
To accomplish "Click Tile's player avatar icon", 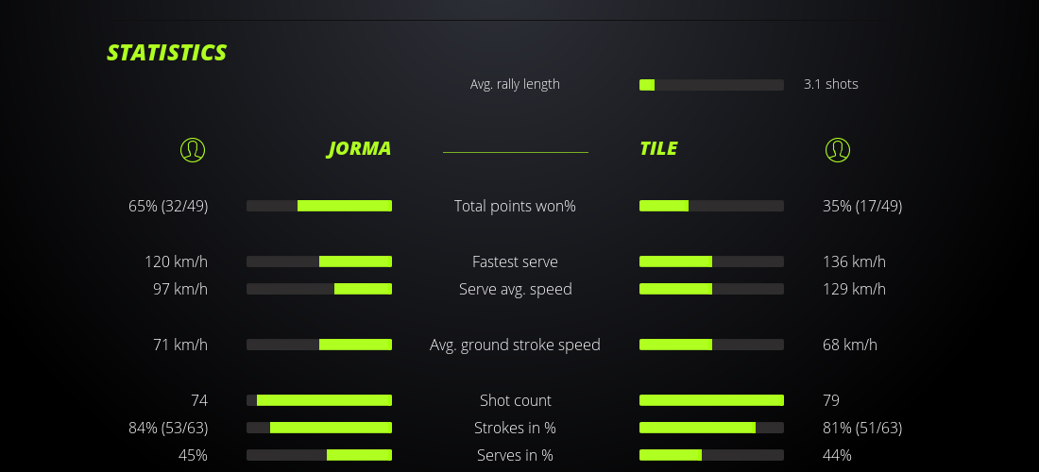I will tap(838, 150).
